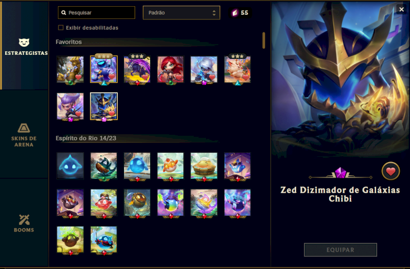Click the Espírito do Rio 14/23 header
Viewport: 410px width, 269px height.
(86, 138)
